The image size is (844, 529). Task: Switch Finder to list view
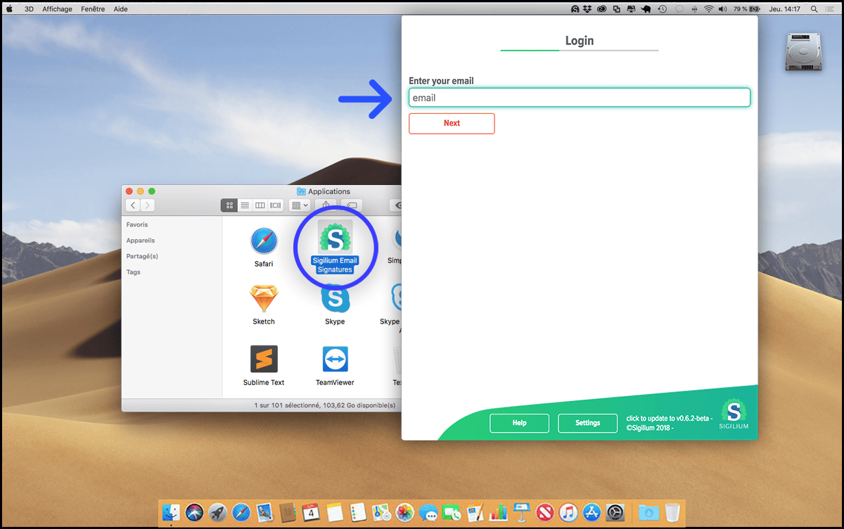tap(245, 205)
